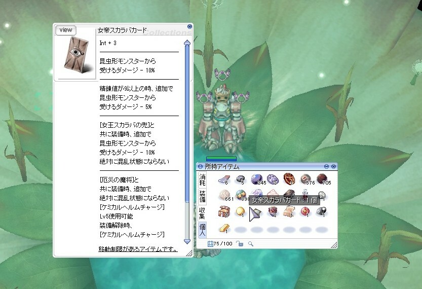Select the red ball with a gold star
Image resolution: width=422 pixels, height=289 pixels.
pos(305,212)
